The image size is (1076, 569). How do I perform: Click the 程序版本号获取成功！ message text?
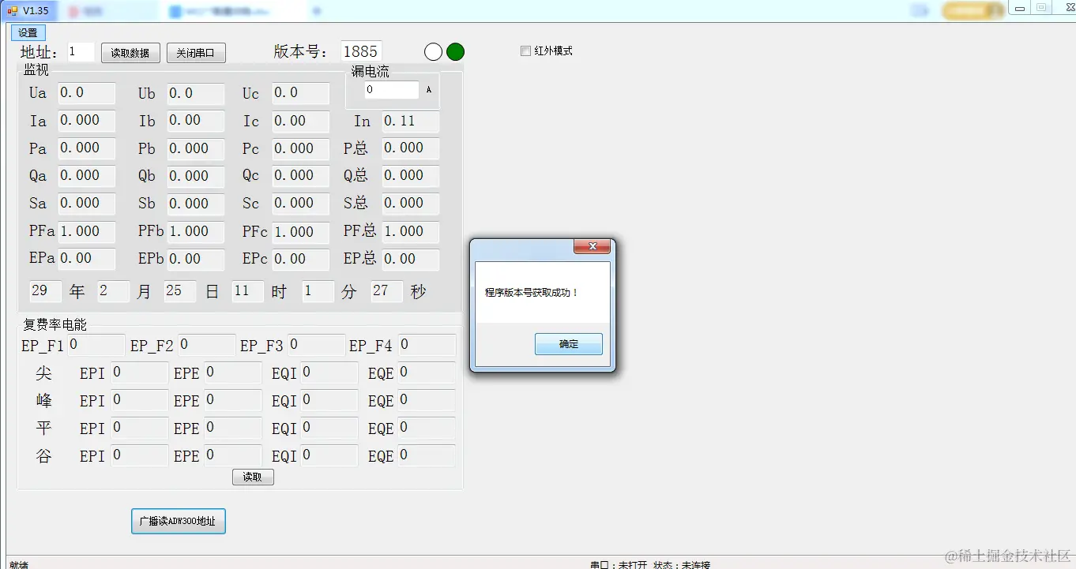[532, 293]
